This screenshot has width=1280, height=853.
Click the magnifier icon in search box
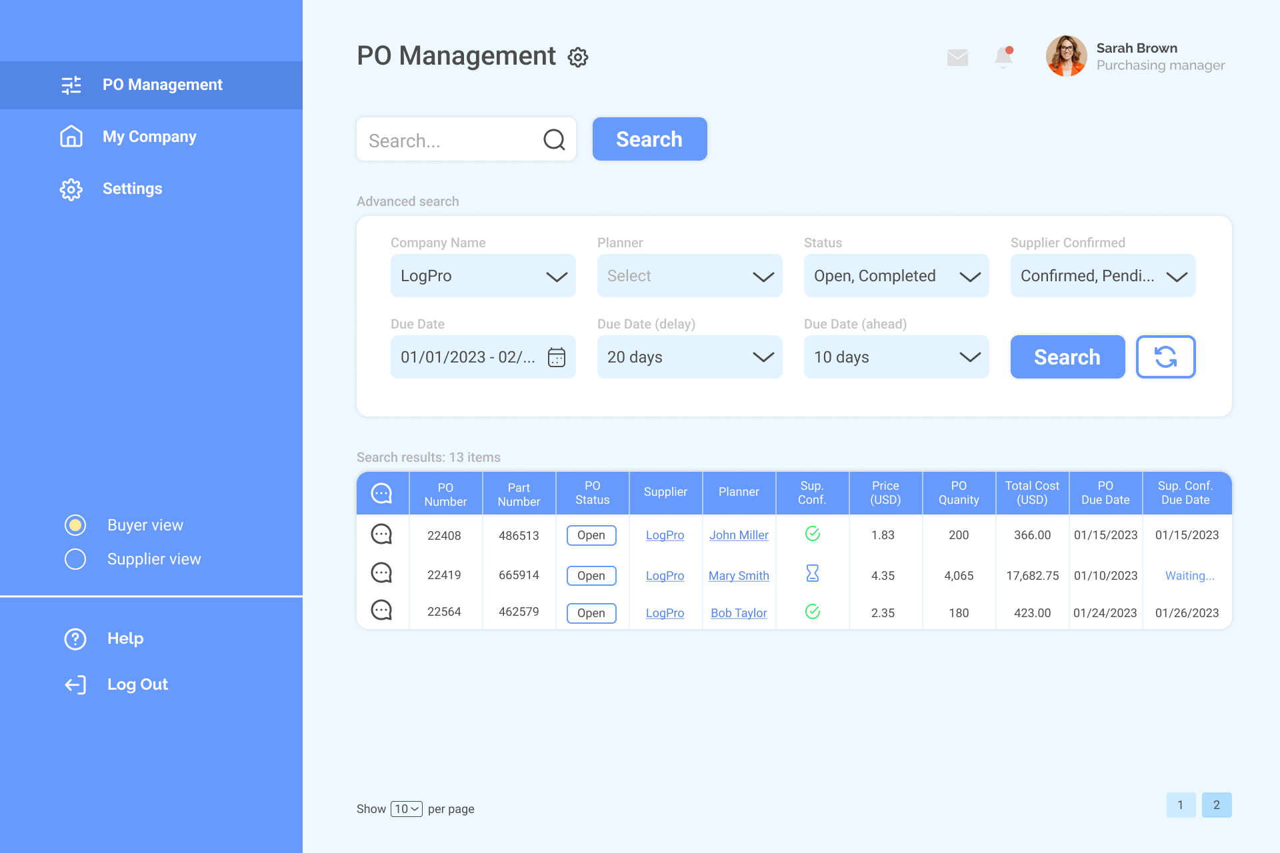(553, 140)
